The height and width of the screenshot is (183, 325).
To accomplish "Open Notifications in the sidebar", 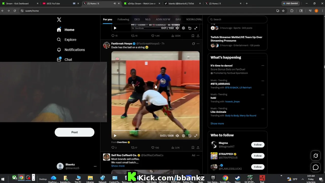I will click(x=71, y=50).
